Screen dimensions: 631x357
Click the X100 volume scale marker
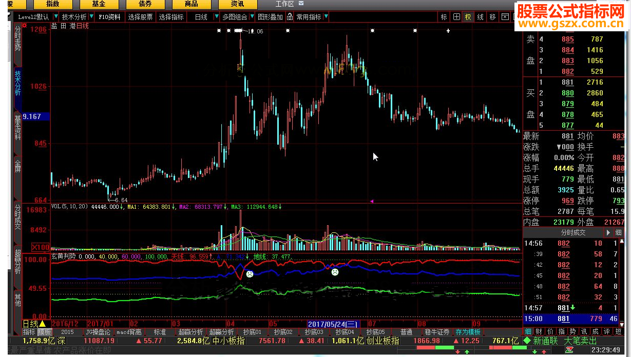click(x=41, y=247)
